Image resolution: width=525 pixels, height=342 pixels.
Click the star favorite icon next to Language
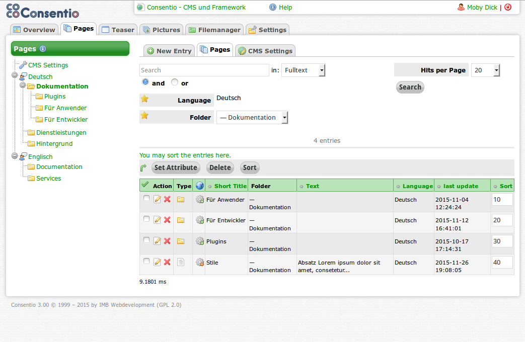click(145, 100)
